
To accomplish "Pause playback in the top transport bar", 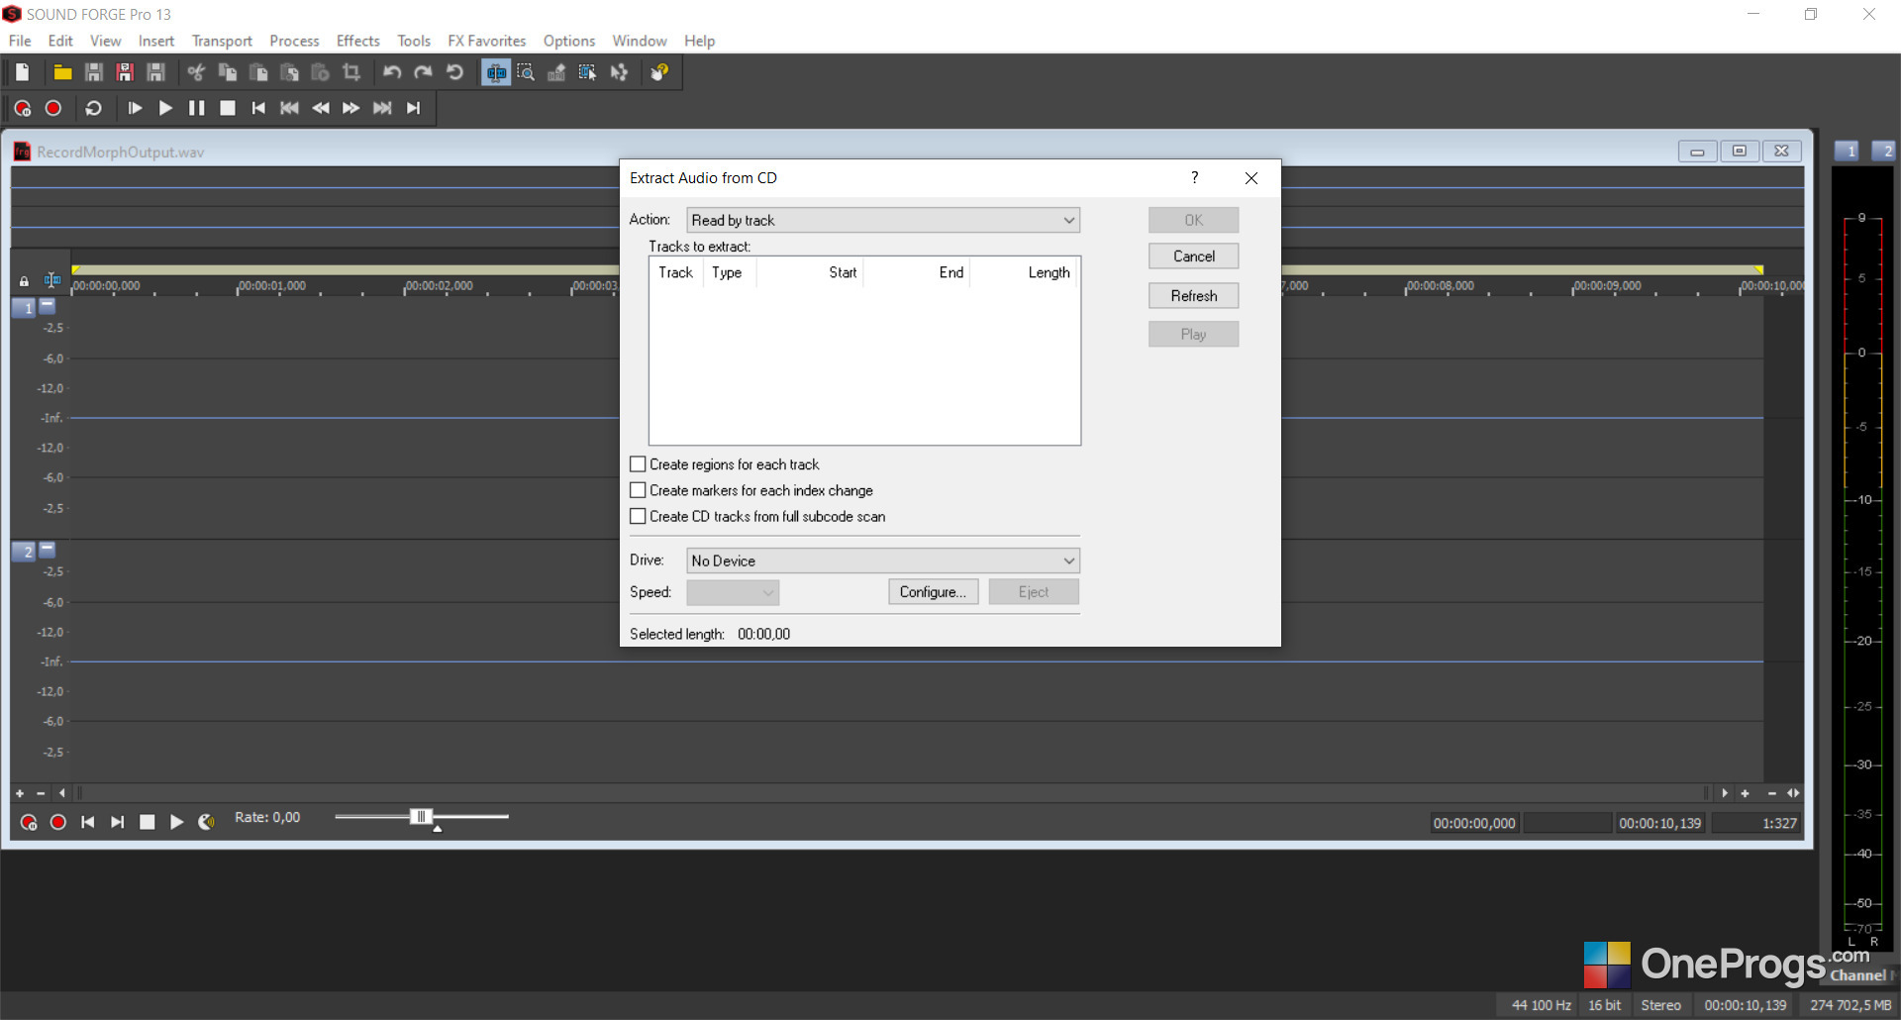I will [197, 108].
